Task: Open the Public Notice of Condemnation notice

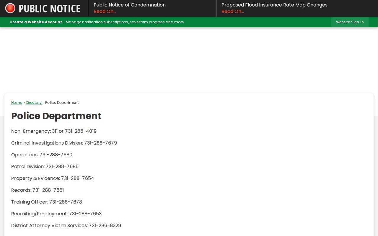Action: click(x=130, y=5)
